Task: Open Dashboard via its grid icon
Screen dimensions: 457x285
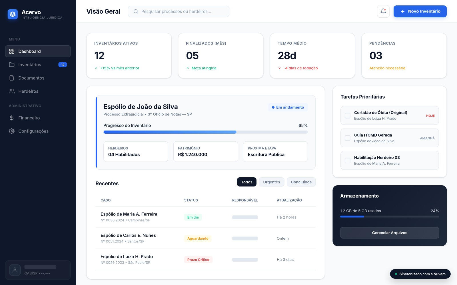Action: [12, 51]
